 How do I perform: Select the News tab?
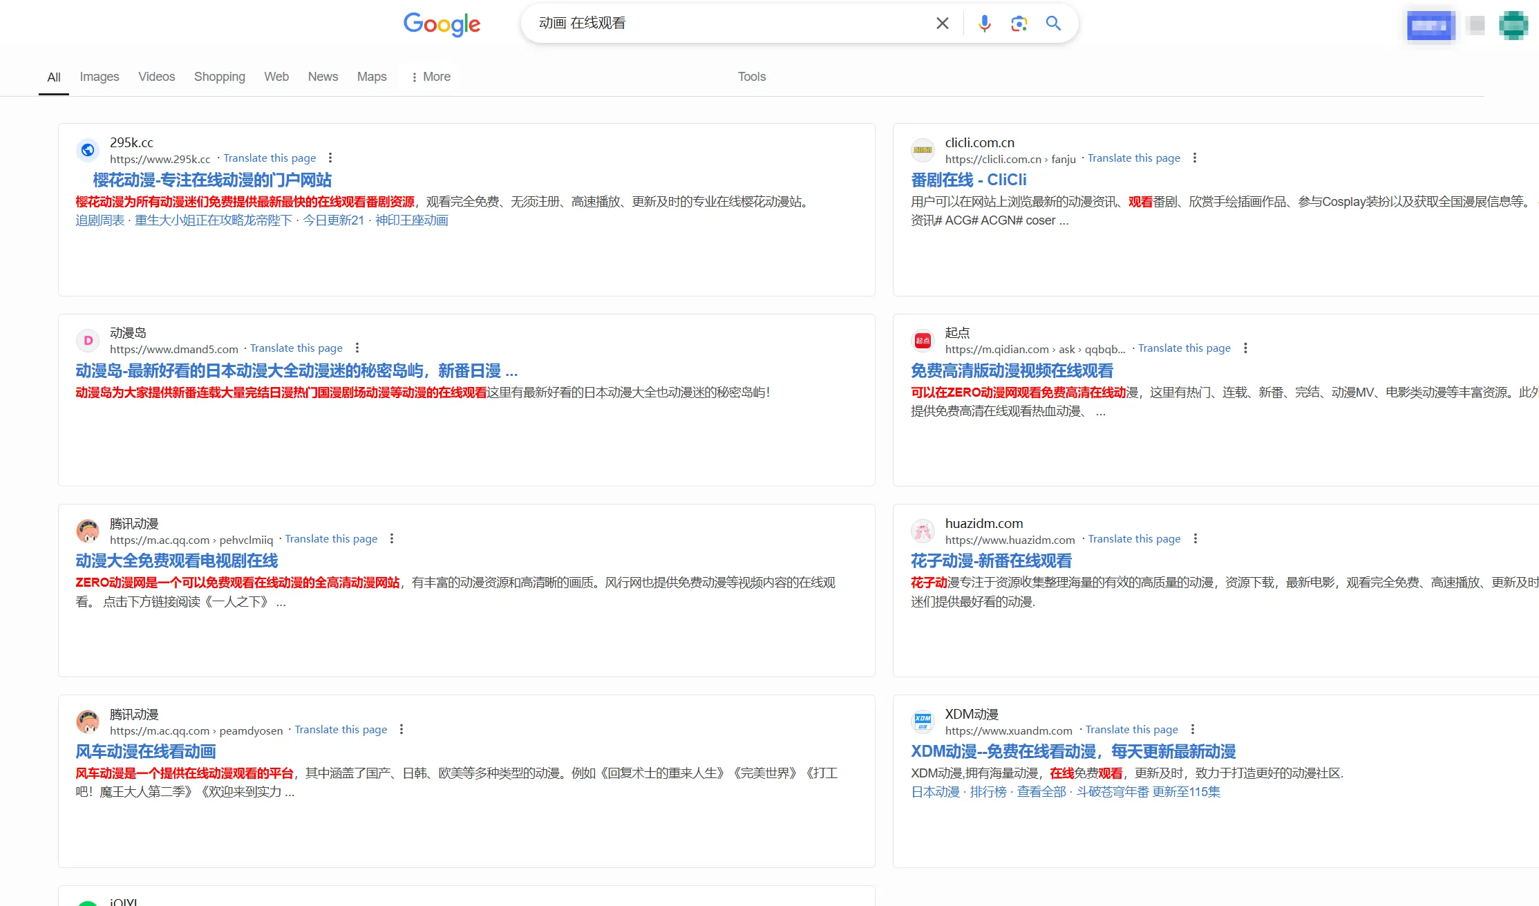[x=323, y=77]
